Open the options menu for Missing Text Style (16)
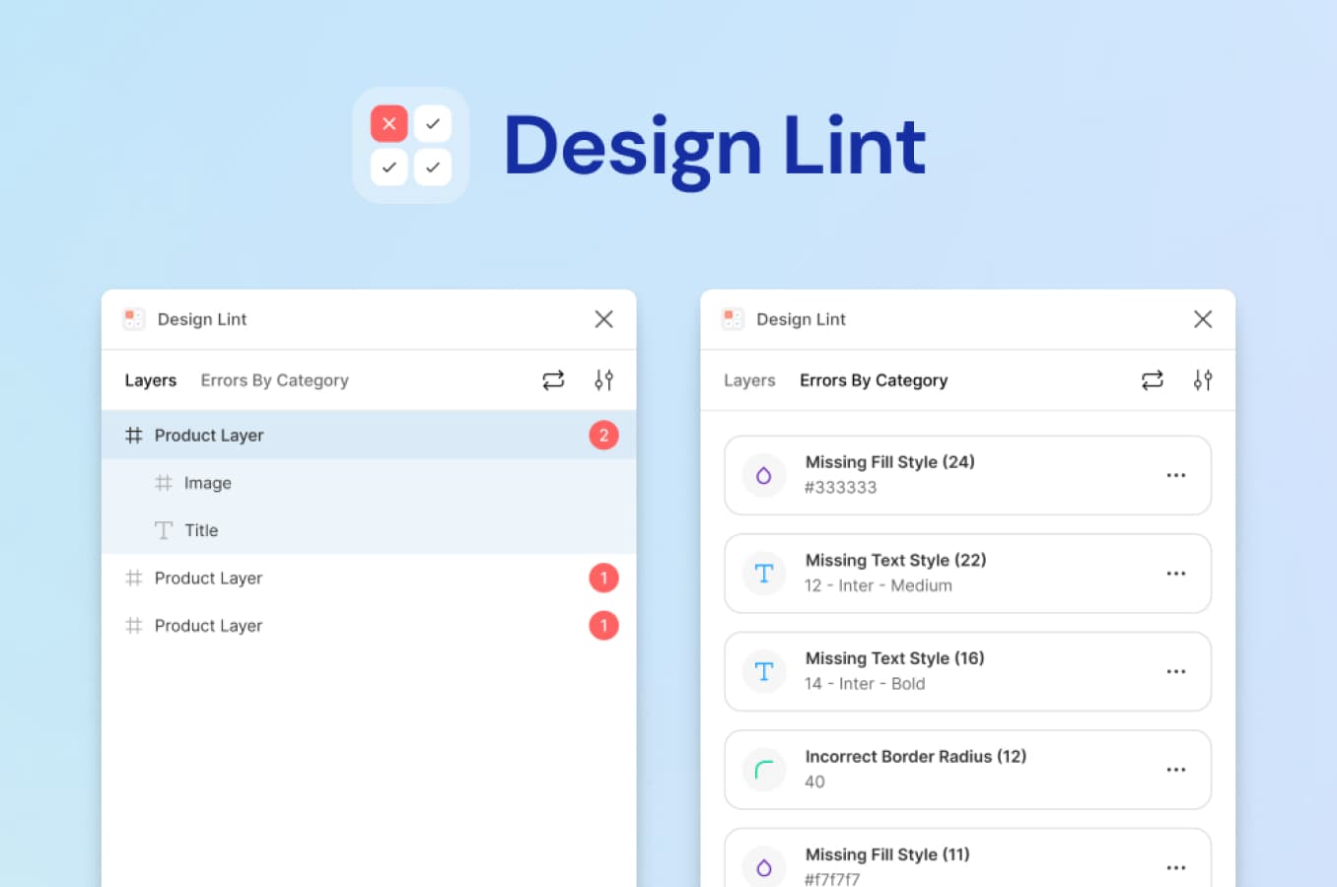1337x887 pixels. click(1175, 671)
